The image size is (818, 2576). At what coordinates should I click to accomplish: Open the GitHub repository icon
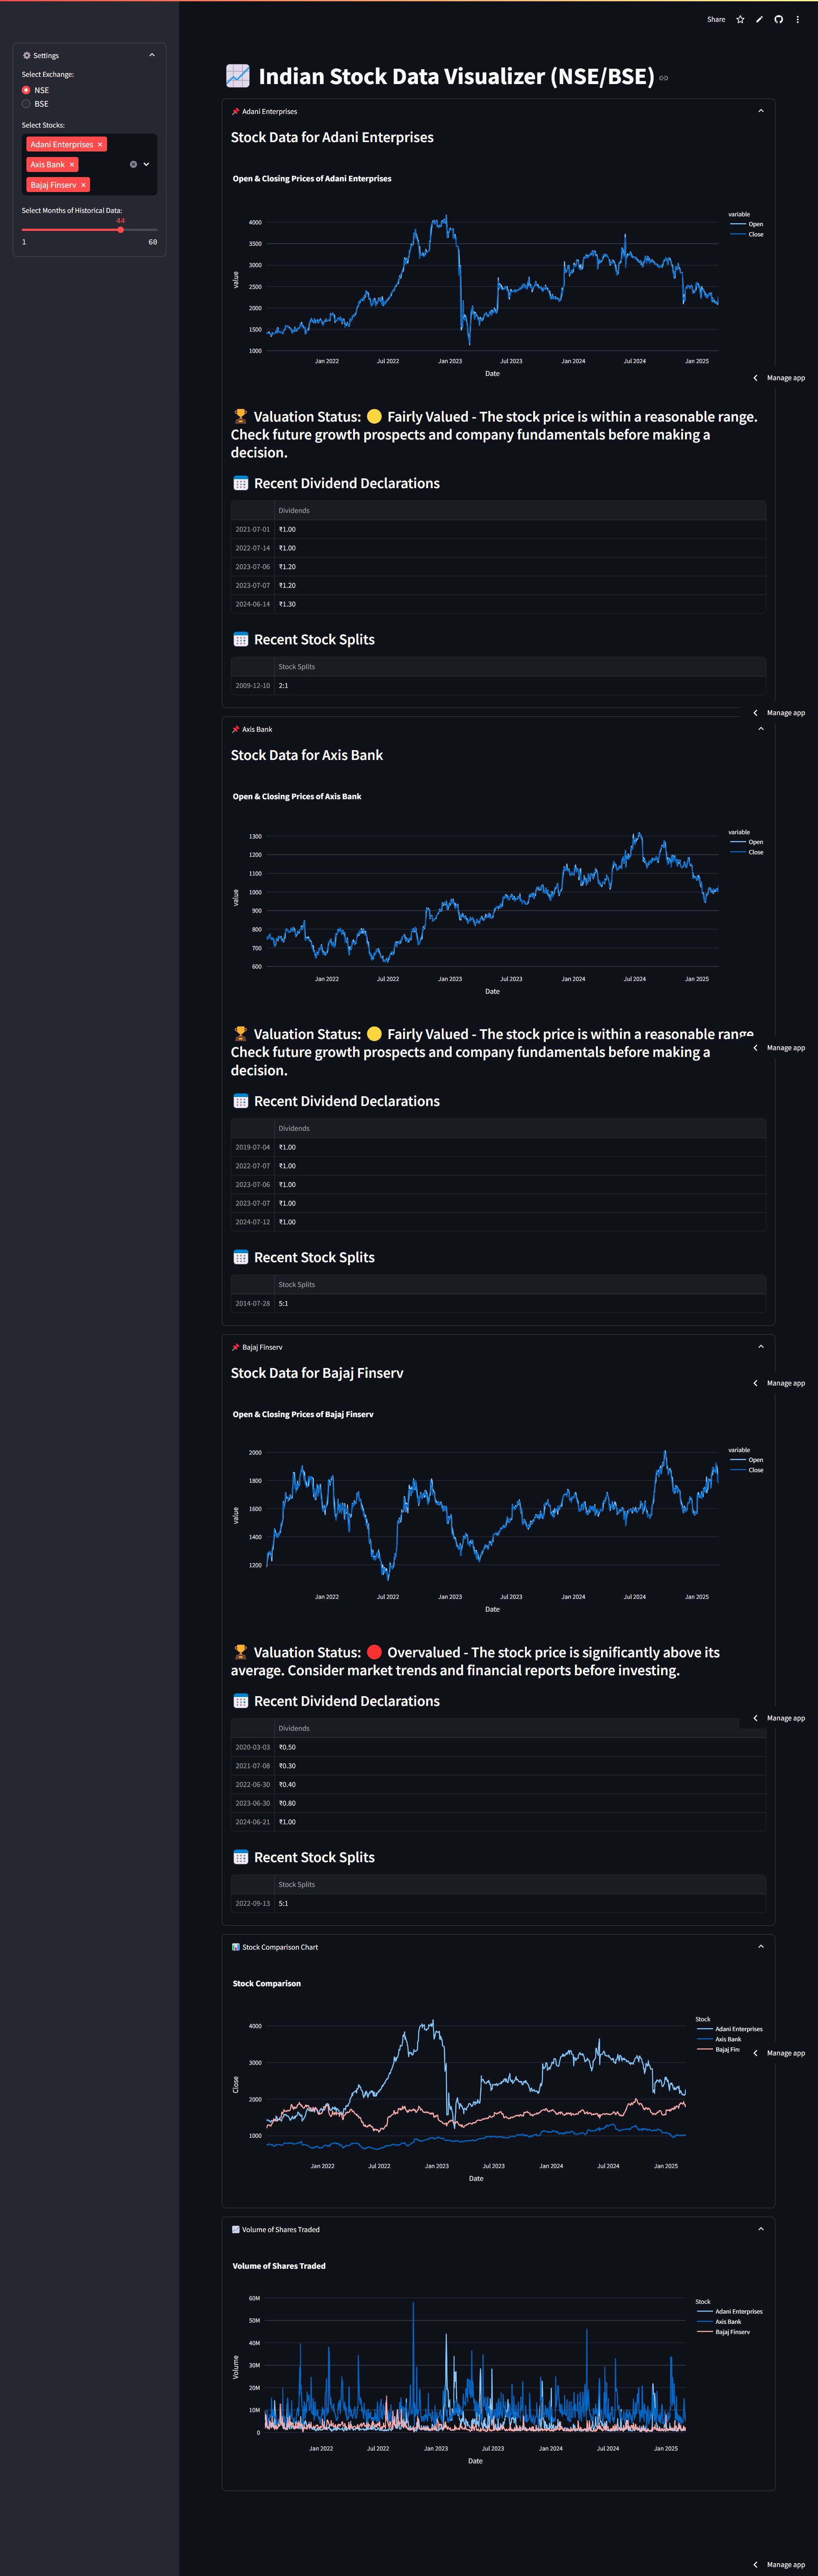[x=778, y=19]
